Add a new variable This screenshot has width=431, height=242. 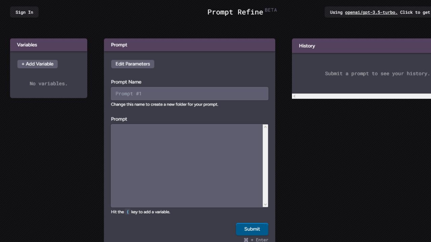pos(37,64)
